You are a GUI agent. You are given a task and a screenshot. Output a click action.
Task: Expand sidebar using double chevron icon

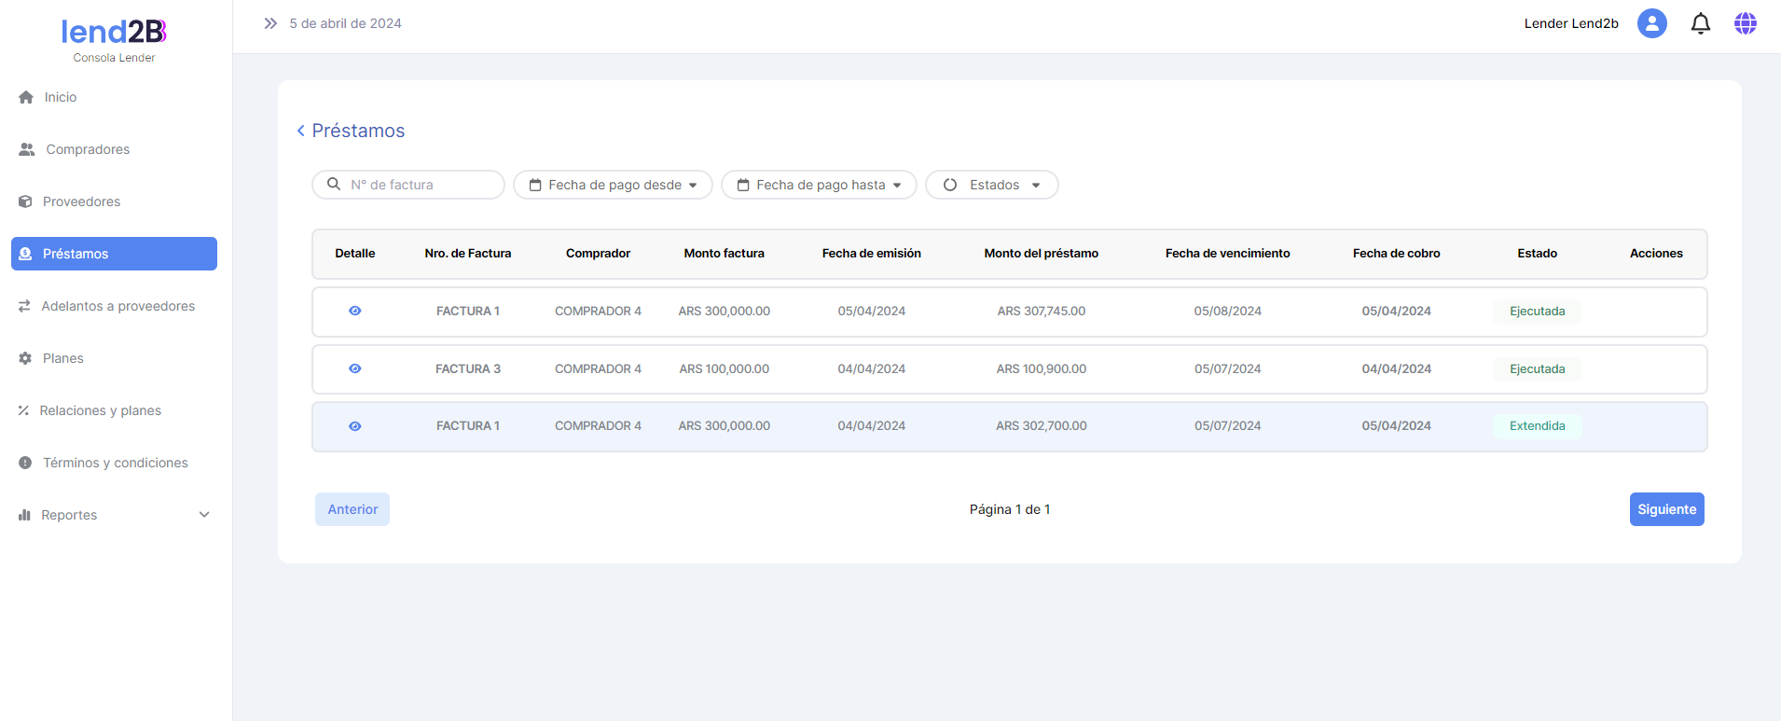click(270, 23)
